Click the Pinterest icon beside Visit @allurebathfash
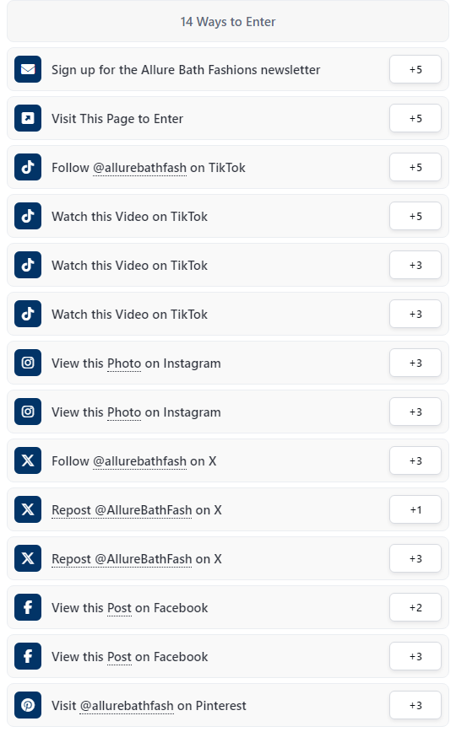 pos(28,705)
